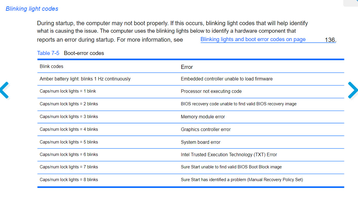The height and width of the screenshot is (197, 358).
Task: Click the 'Error' column header
Action: click(x=187, y=67)
